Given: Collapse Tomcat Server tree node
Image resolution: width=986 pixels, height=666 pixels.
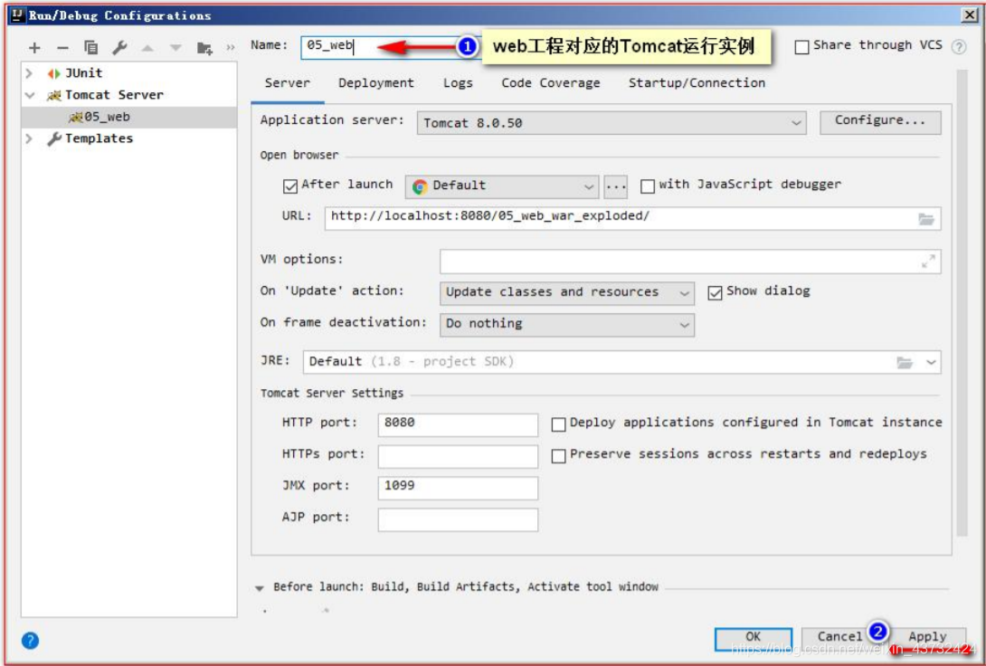Looking at the screenshot, I should pos(30,96).
